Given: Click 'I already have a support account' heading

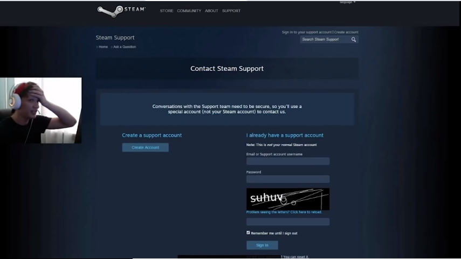Looking at the screenshot, I should click(x=285, y=135).
